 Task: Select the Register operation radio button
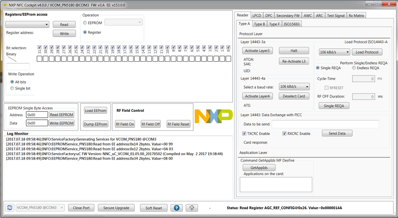(85, 32)
